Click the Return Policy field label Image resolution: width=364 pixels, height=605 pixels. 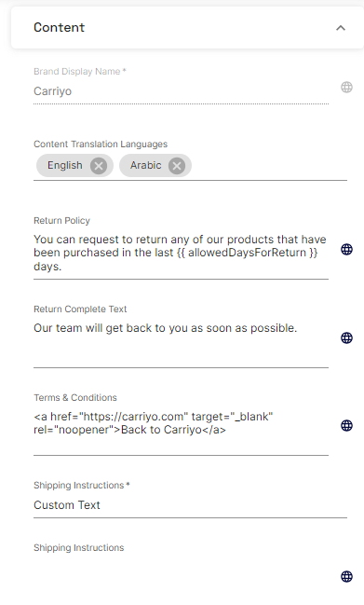tap(61, 221)
